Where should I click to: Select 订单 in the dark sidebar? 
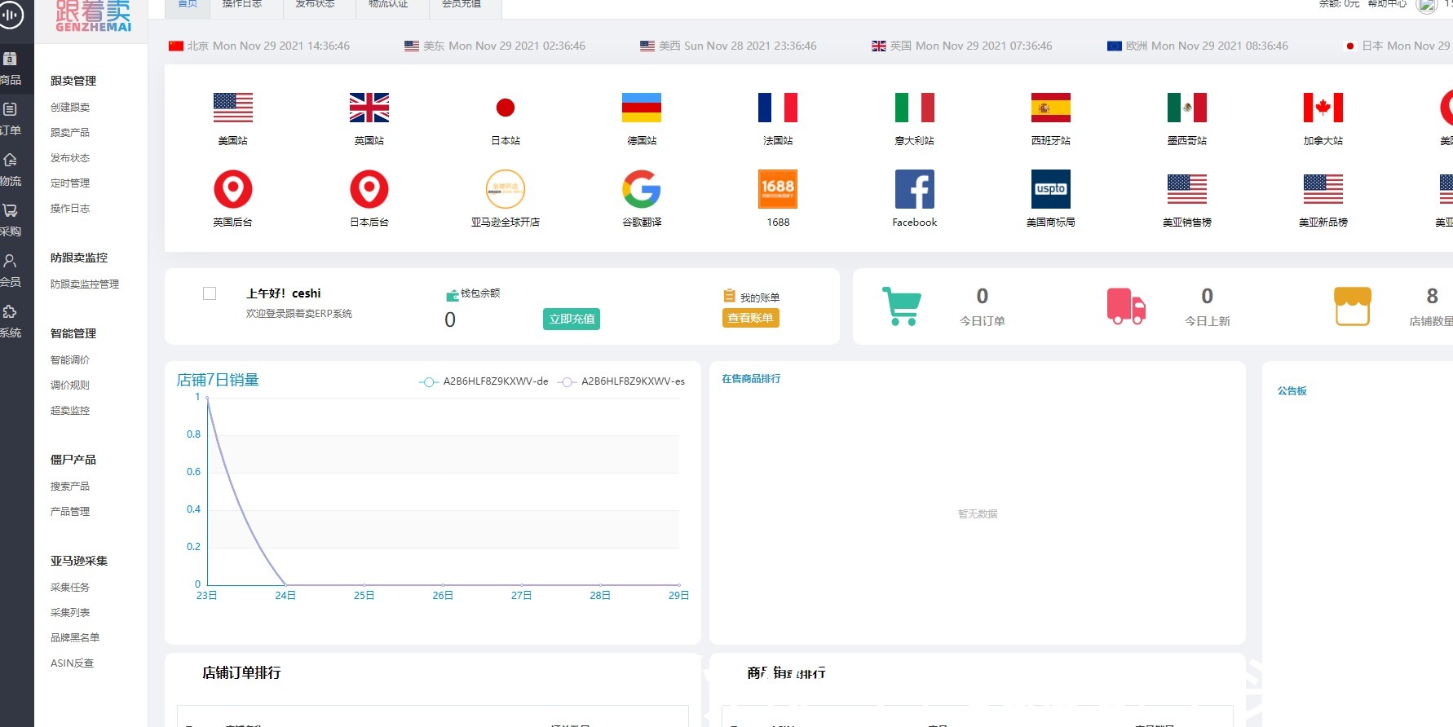pos(11,120)
